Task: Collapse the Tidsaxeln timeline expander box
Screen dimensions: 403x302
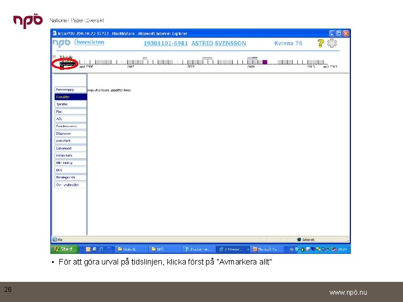Action: tap(54, 56)
